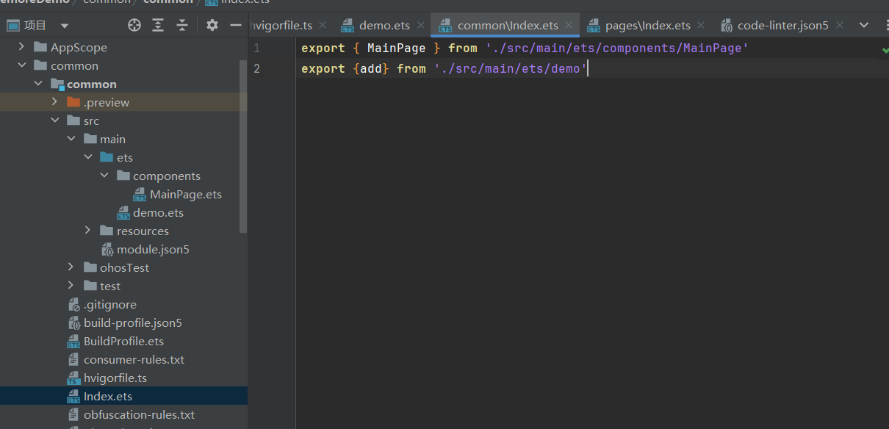Open the project view dropdown arrow

(65, 26)
